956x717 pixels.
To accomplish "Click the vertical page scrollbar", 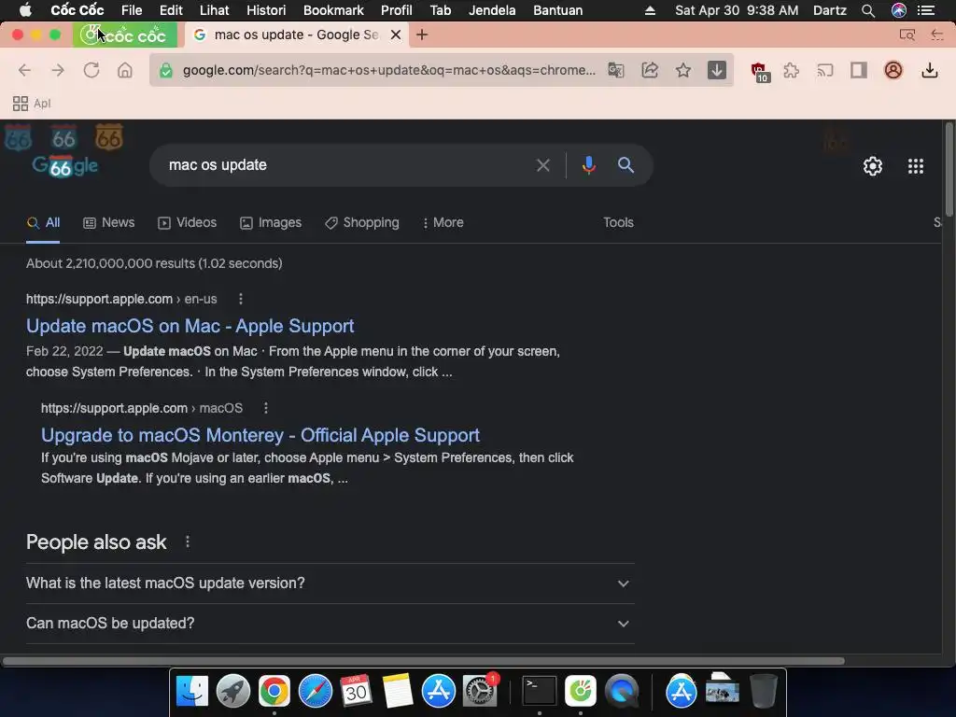I will click(949, 169).
